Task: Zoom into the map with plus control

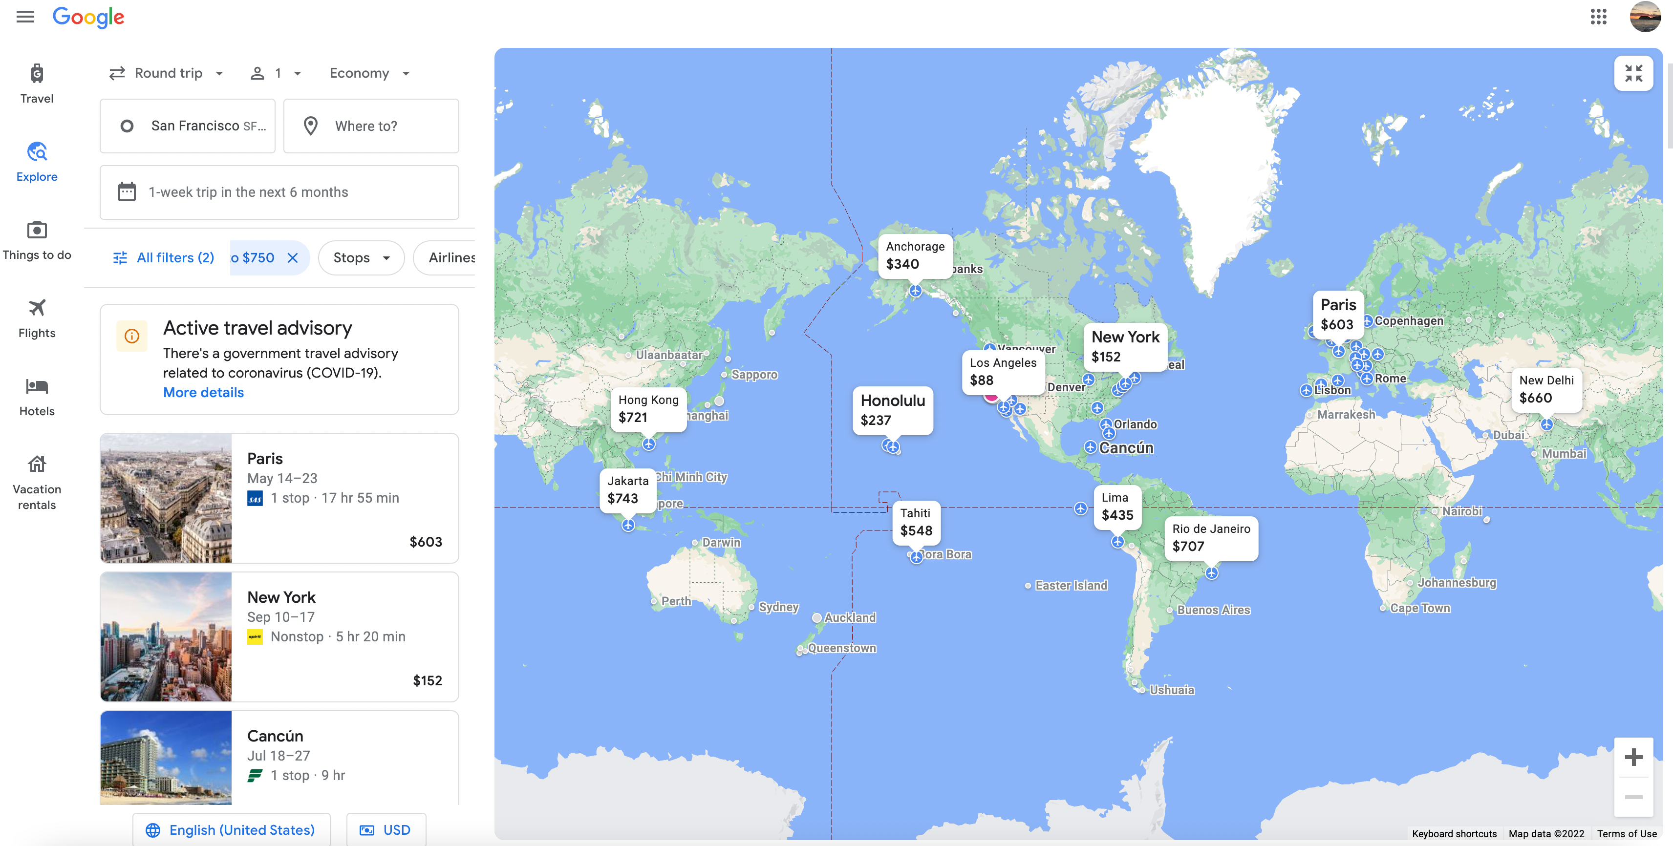Action: tap(1634, 757)
